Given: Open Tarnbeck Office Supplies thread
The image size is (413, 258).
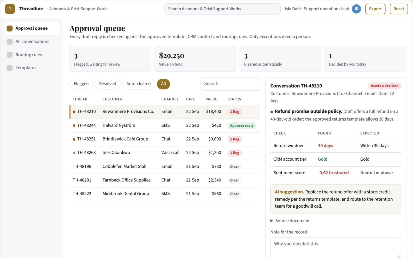Looking at the screenshot, I should pyautogui.click(x=165, y=180).
